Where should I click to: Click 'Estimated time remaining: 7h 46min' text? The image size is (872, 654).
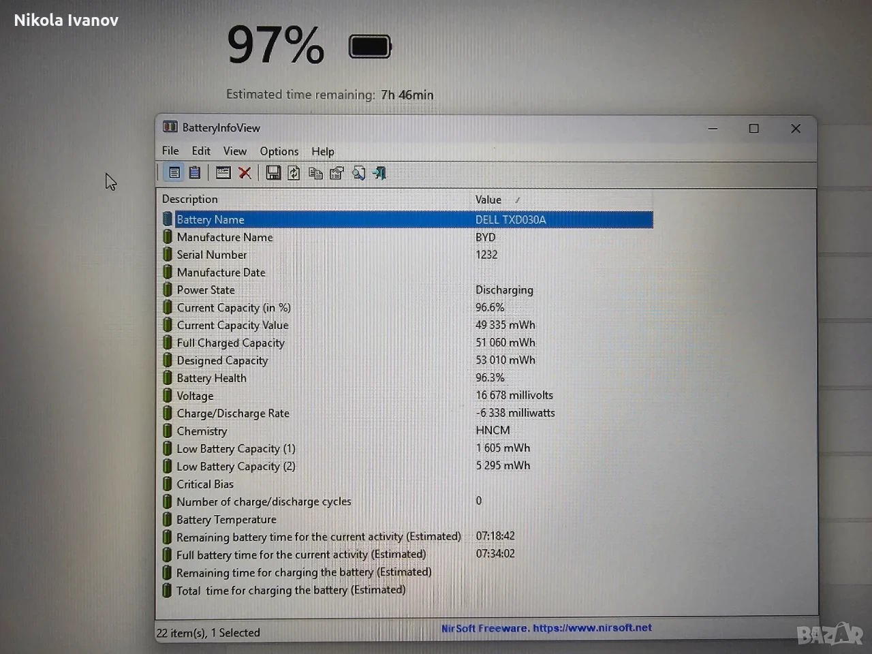coord(330,95)
